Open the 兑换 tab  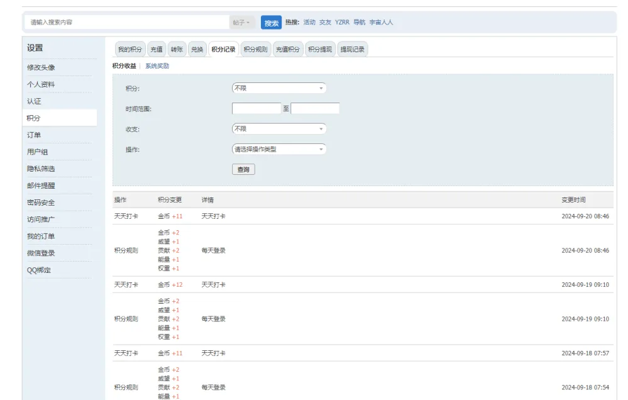(x=195, y=48)
